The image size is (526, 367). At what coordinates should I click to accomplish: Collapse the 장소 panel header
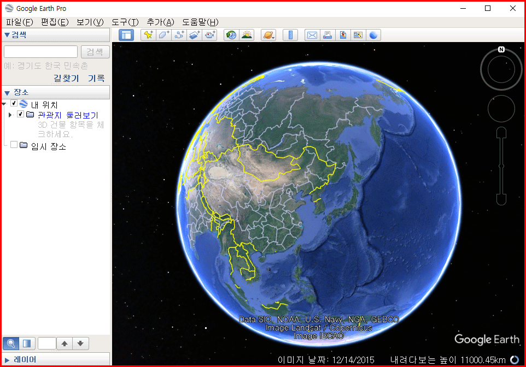pyautogui.click(x=56, y=92)
